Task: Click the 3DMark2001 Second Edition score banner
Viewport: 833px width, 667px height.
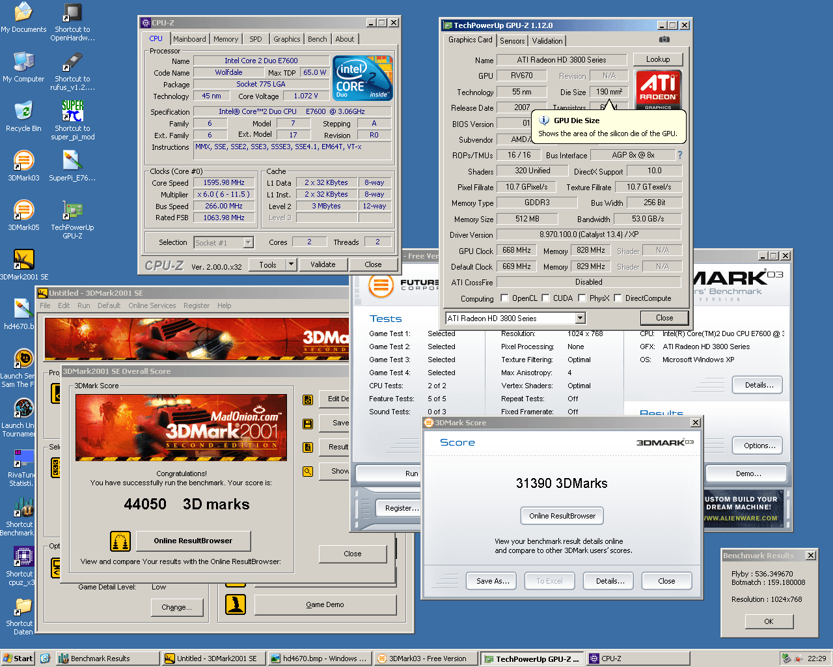Action: pos(182,427)
